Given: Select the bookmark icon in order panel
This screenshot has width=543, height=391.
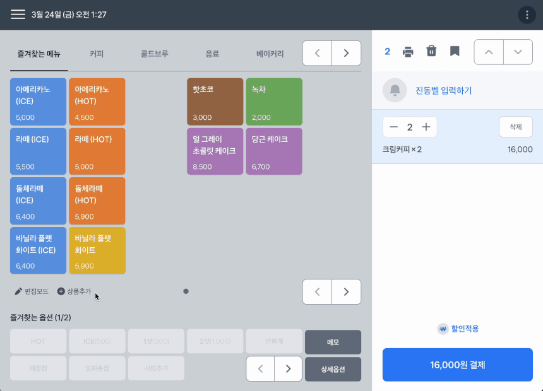Looking at the screenshot, I should click(454, 51).
